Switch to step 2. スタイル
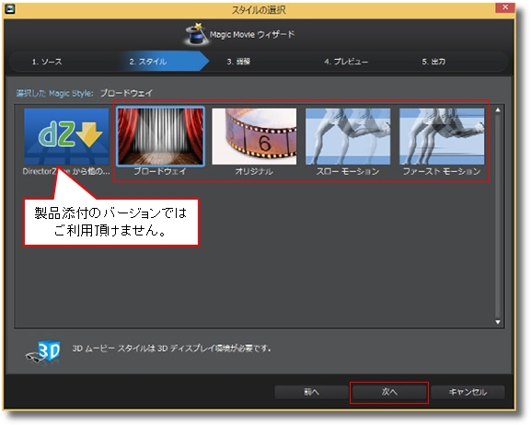 [x=147, y=62]
